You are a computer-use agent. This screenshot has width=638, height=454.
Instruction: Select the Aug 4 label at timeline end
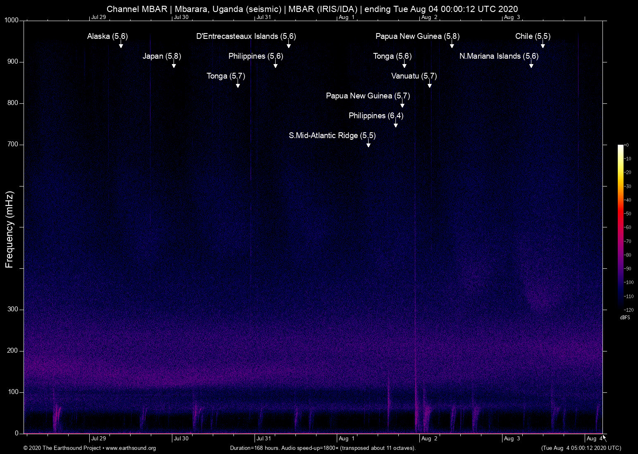[x=595, y=438]
